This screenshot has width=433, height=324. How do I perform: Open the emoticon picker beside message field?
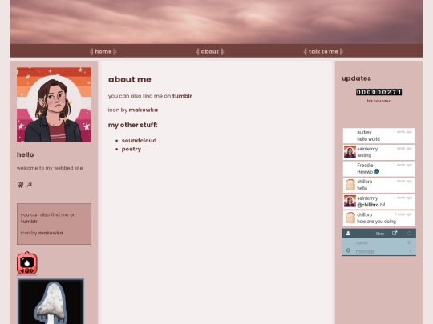point(348,250)
